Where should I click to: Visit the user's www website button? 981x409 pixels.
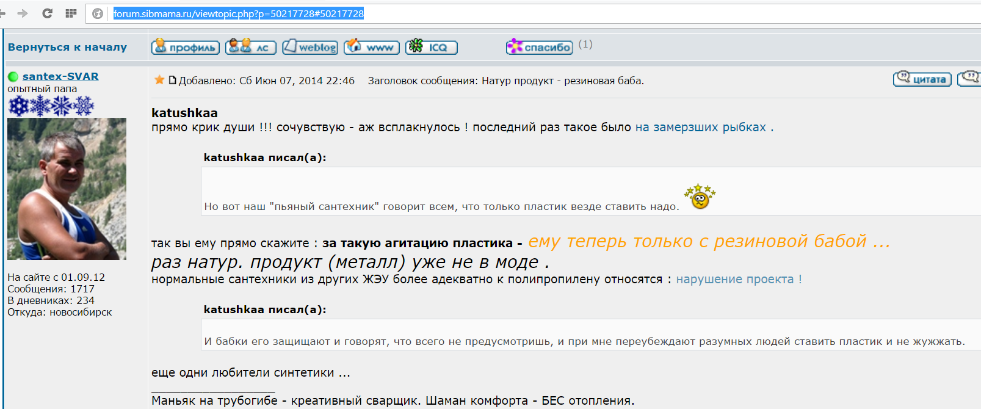click(372, 46)
